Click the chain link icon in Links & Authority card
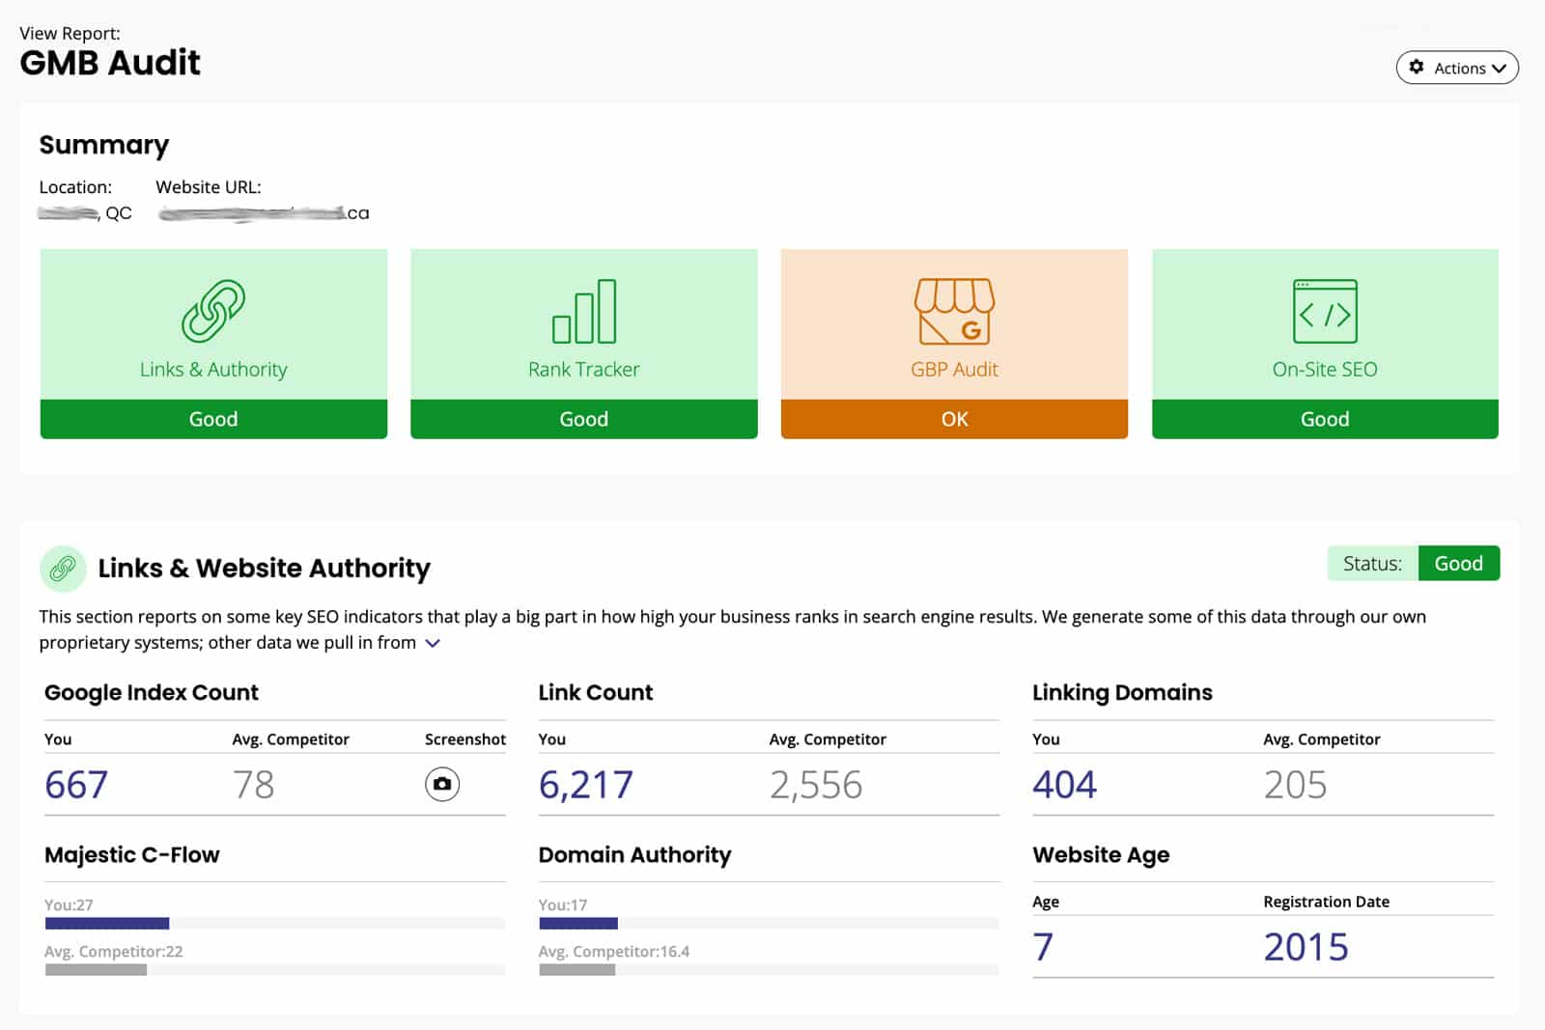This screenshot has height=1030, width=1545. (x=213, y=311)
